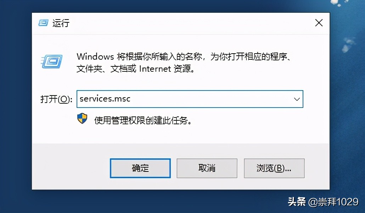Click the chevron beside the text field
The image size is (365, 213).
297,99
